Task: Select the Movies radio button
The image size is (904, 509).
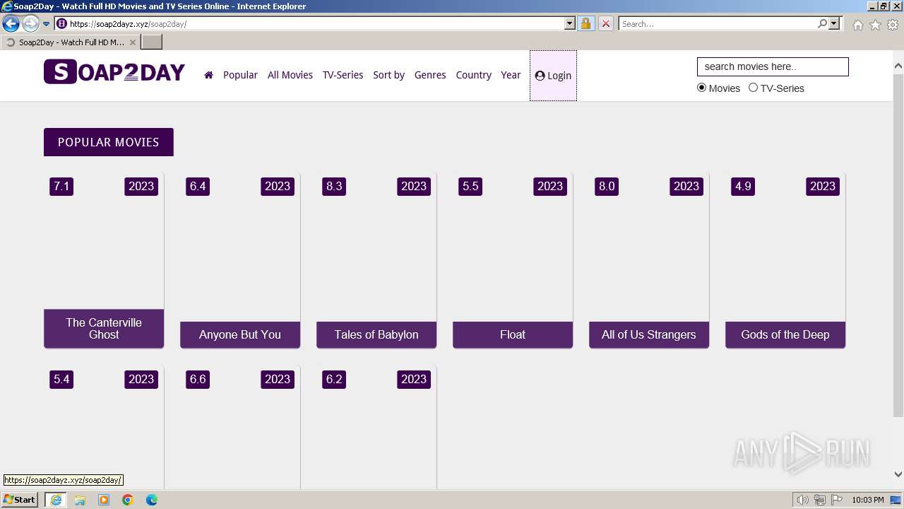Action: [701, 88]
